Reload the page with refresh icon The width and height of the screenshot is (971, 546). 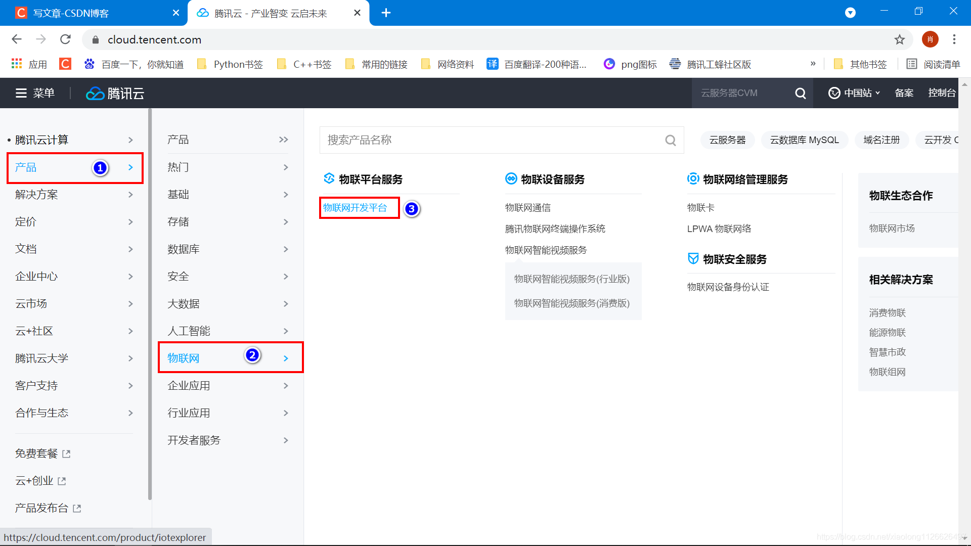65,39
